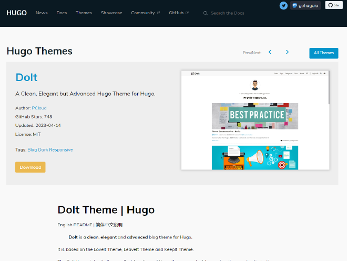
Task: Open the DoIt theme preview screenshot
Action: [x=255, y=121]
